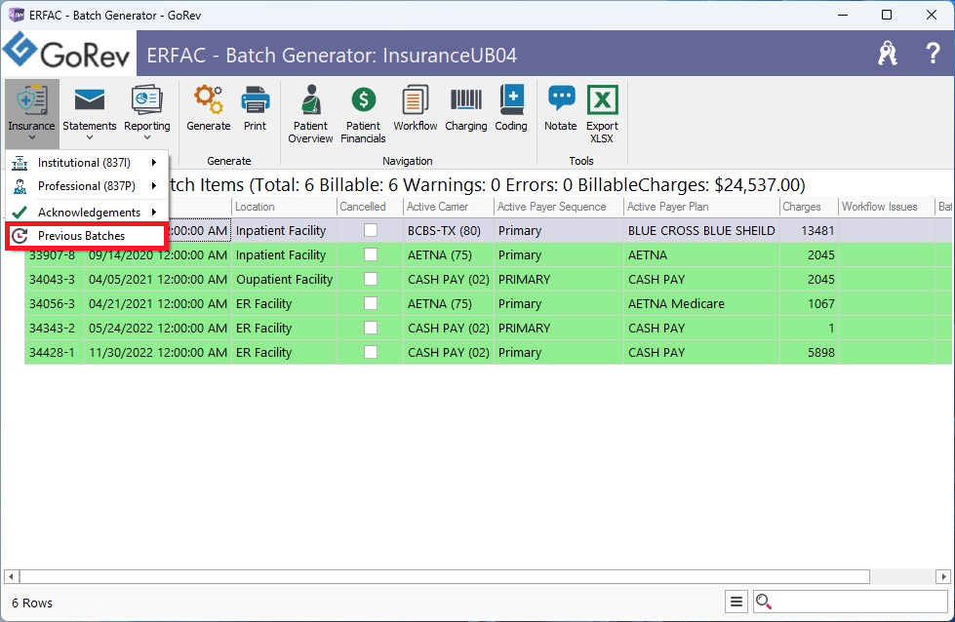Expand Institutional (837I) submenu arrow

(154, 163)
